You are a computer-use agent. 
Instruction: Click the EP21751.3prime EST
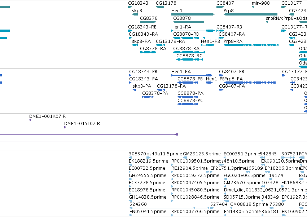click(228, 168)
